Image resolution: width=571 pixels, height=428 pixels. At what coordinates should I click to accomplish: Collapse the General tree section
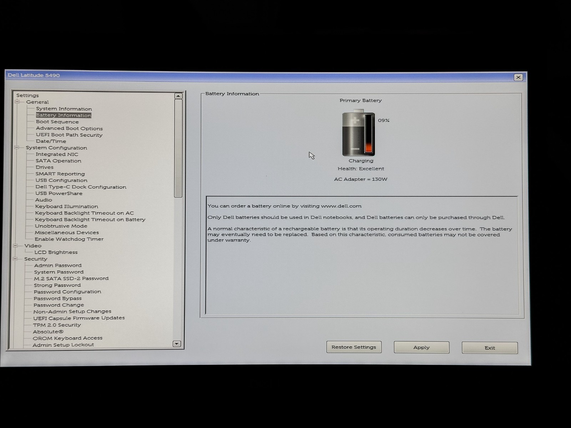(17, 102)
